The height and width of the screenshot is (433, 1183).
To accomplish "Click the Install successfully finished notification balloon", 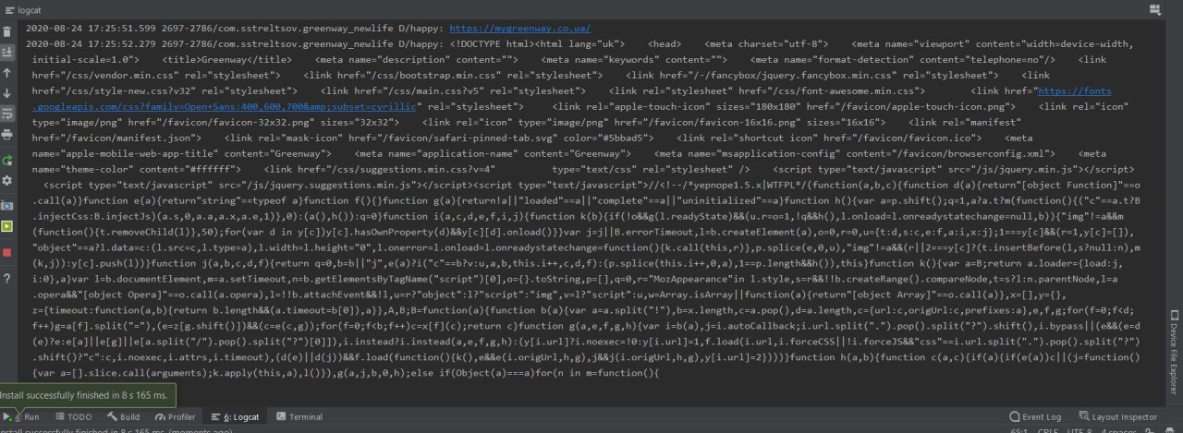I will pyautogui.click(x=87, y=395).
